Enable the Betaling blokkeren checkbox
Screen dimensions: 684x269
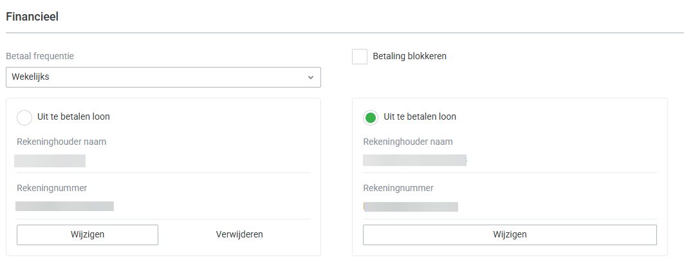point(360,57)
